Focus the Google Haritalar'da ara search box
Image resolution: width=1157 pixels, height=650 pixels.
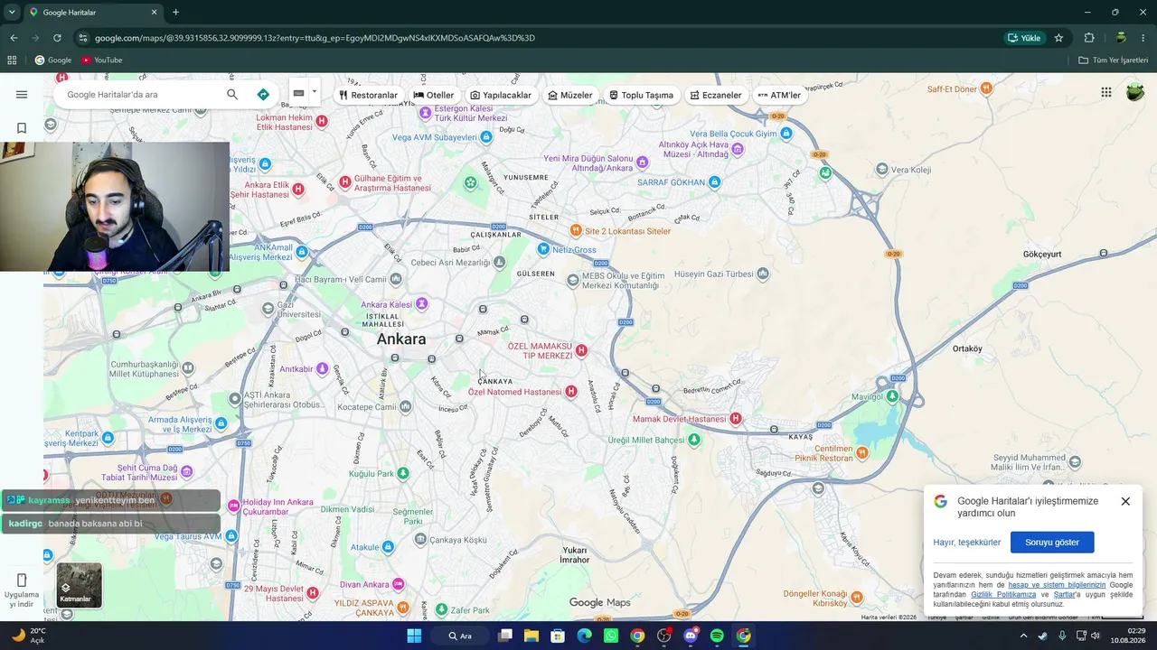coord(140,95)
